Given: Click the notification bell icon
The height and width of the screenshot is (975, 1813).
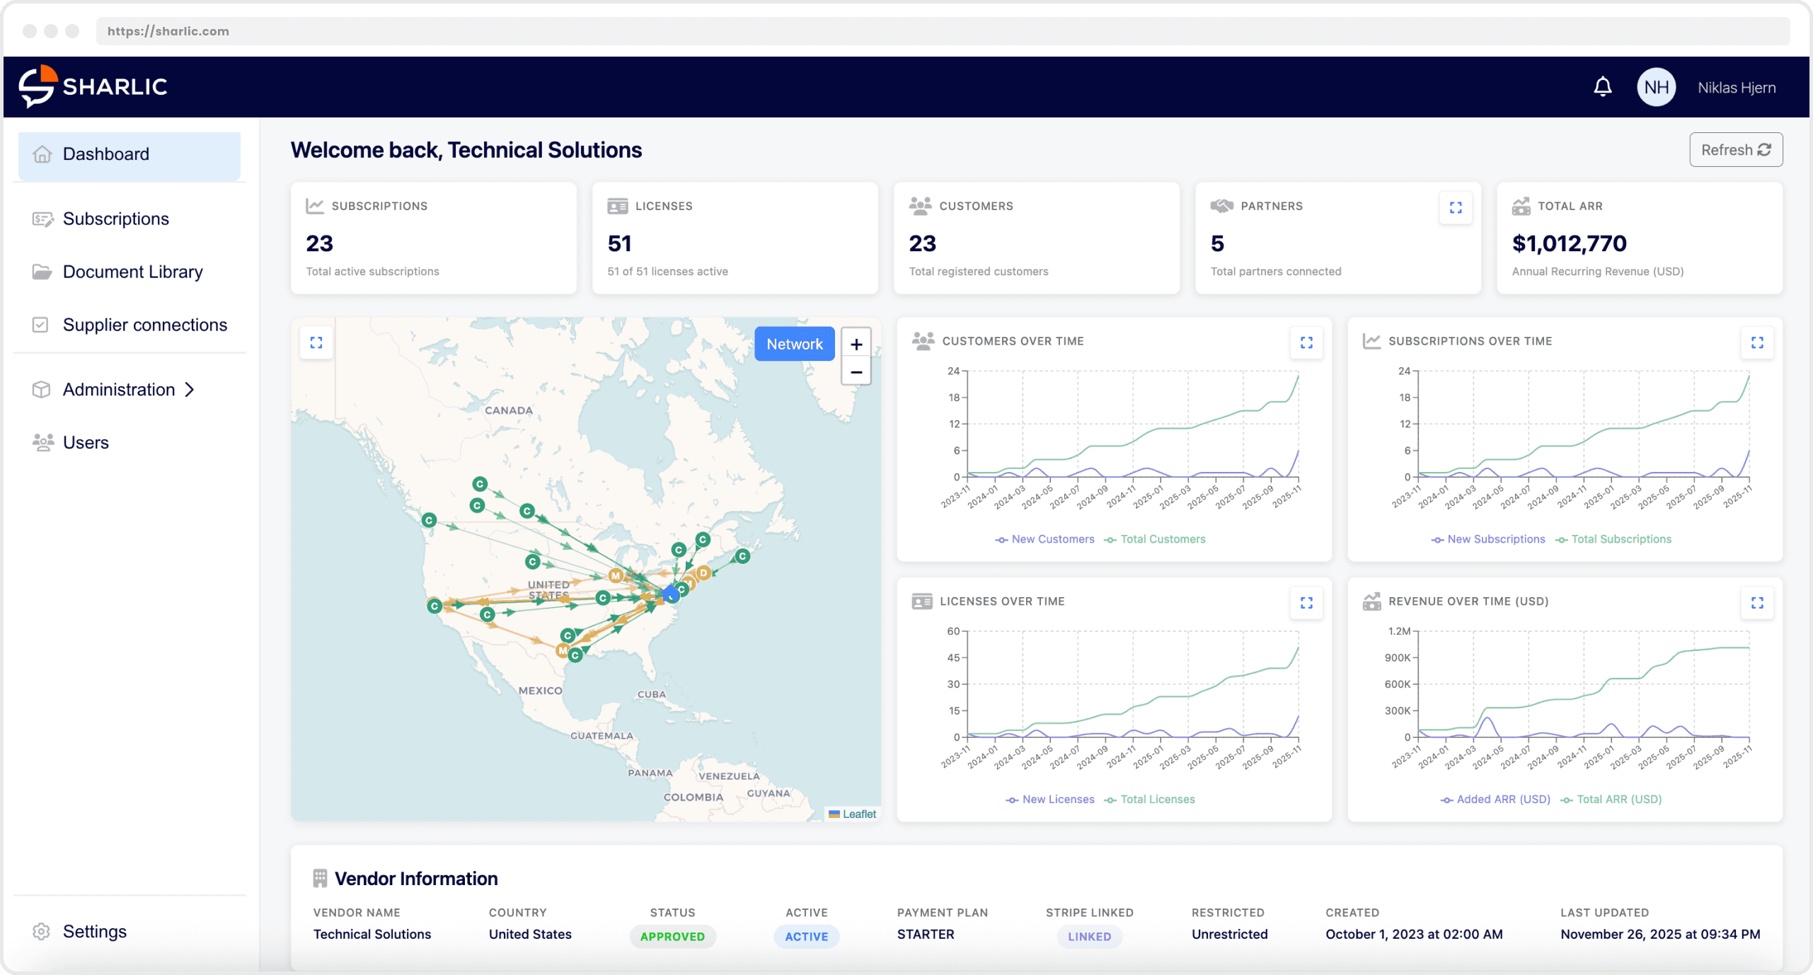Looking at the screenshot, I should click(x=1602, y=87).
